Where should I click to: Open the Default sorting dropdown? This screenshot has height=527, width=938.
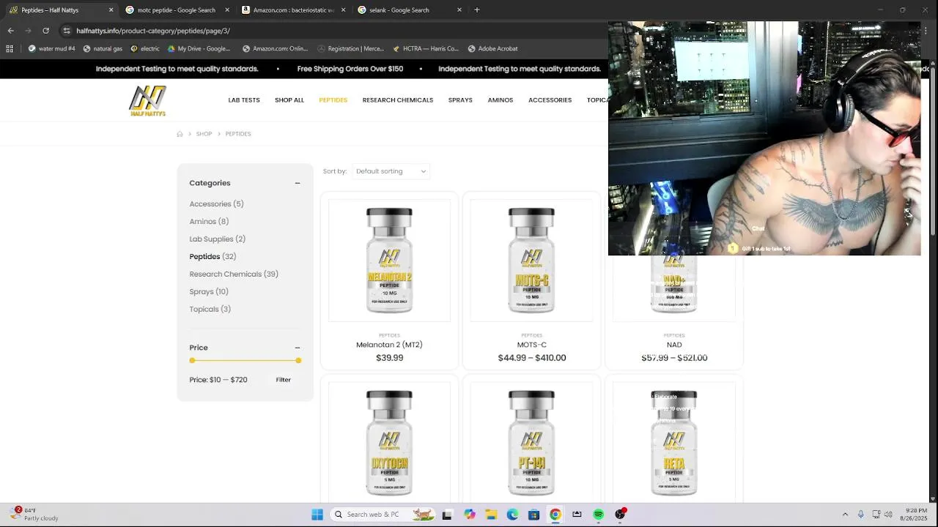point(391,171)
